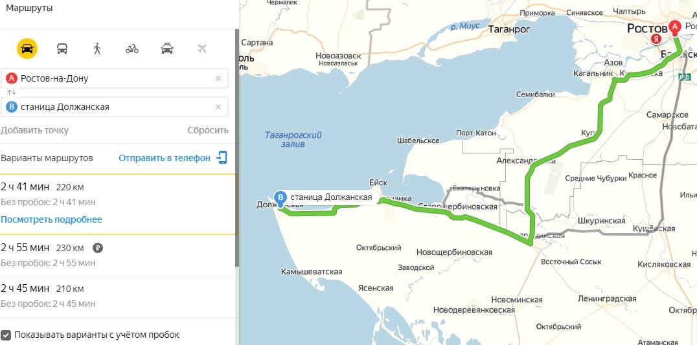697x345 pixels.
Task: Uncheck Показывать варианты с учётом пробок
Action: tap(6, 335)
